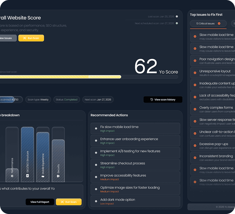The width and height of the screenshot is (235, 214).
Task: Click the Recommended Actions heading
Action: tap(109, 115)
